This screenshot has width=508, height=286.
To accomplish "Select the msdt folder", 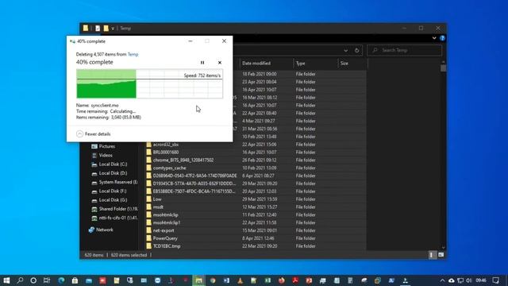I will point(158,207).
